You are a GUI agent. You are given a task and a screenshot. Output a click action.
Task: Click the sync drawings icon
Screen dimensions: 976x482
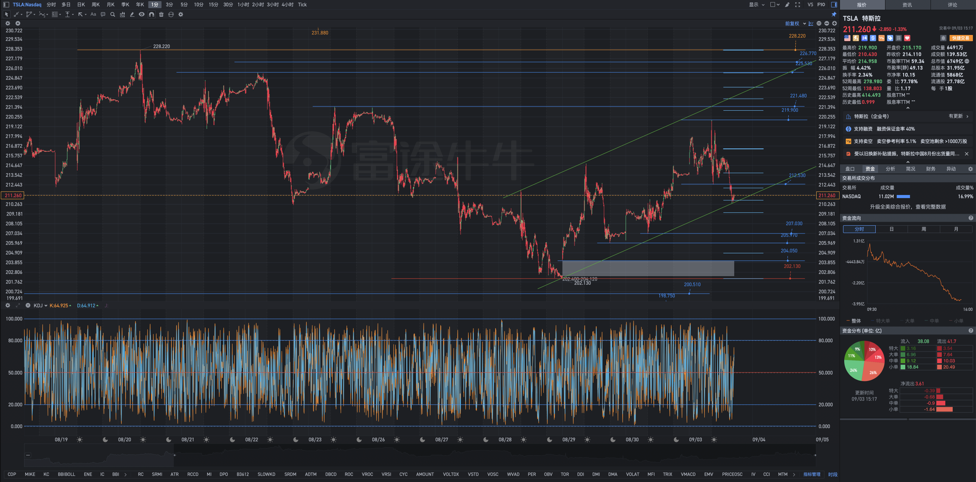click(171, 14)
